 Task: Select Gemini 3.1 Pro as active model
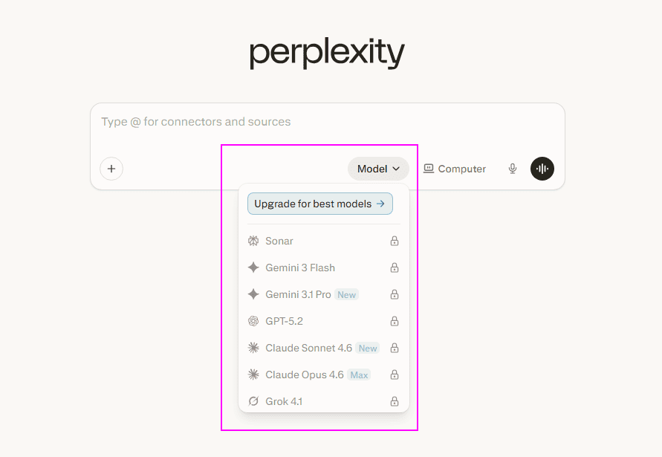(x=297, y=294)
